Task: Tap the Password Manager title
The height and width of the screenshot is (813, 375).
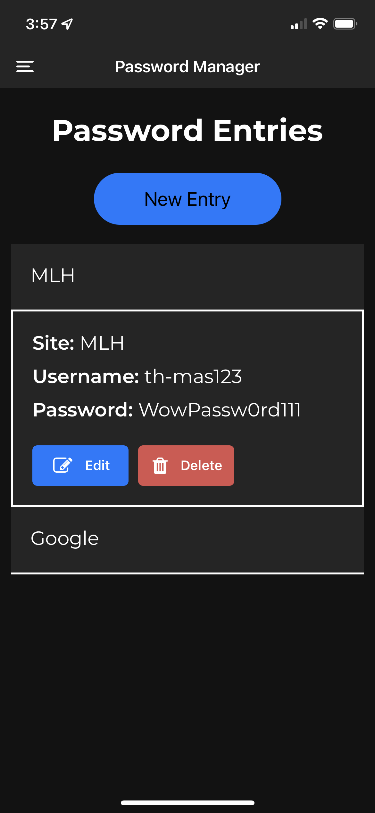Action: point(188,67)
